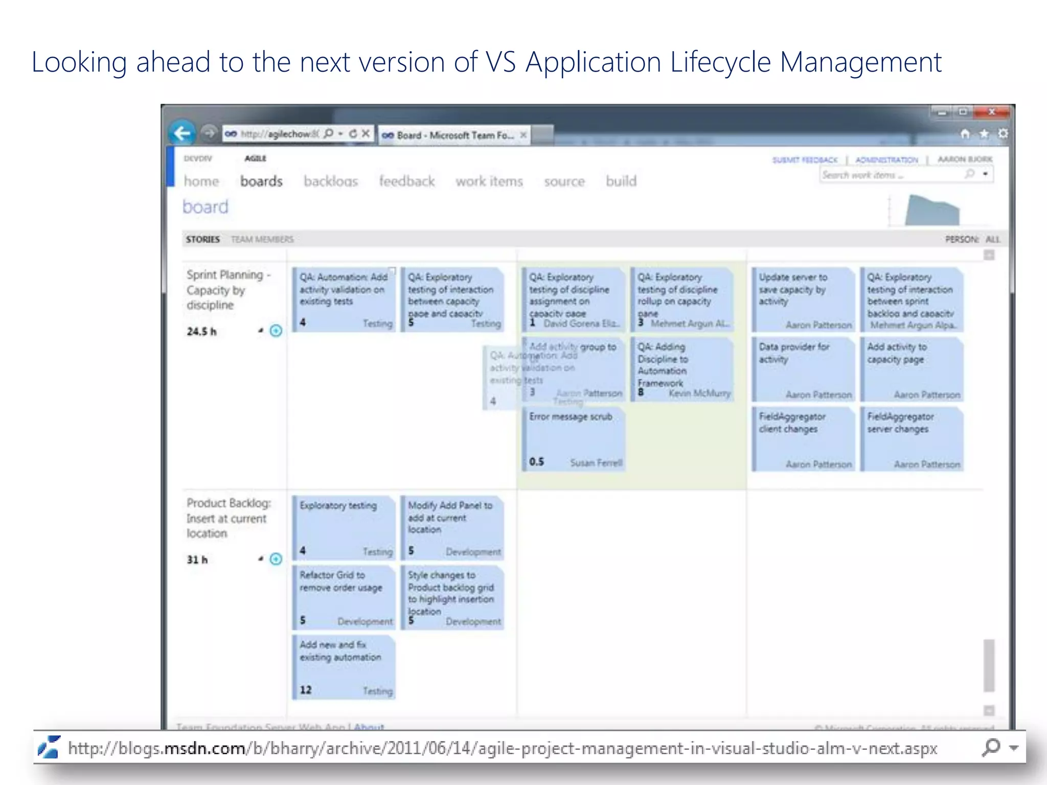1047x785 pixels.
Task: Click the Sprint Planning - Capacity by discipline story title
Action: (229, 290)
